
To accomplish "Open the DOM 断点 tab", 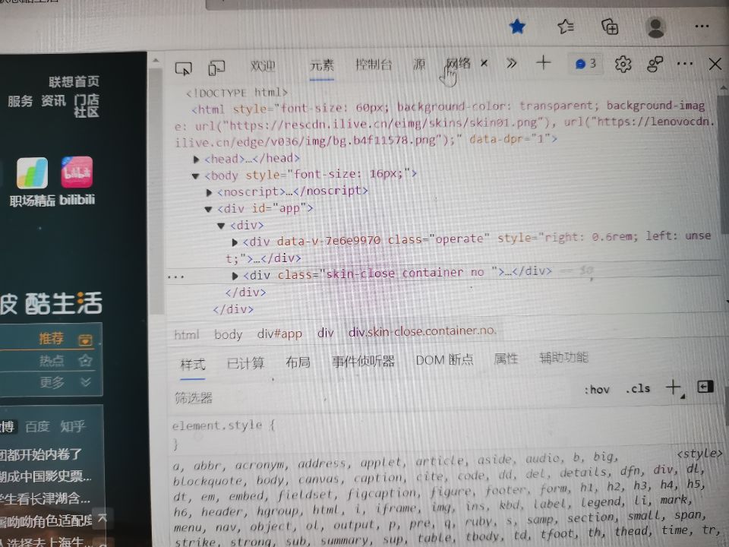I will 444,359.
